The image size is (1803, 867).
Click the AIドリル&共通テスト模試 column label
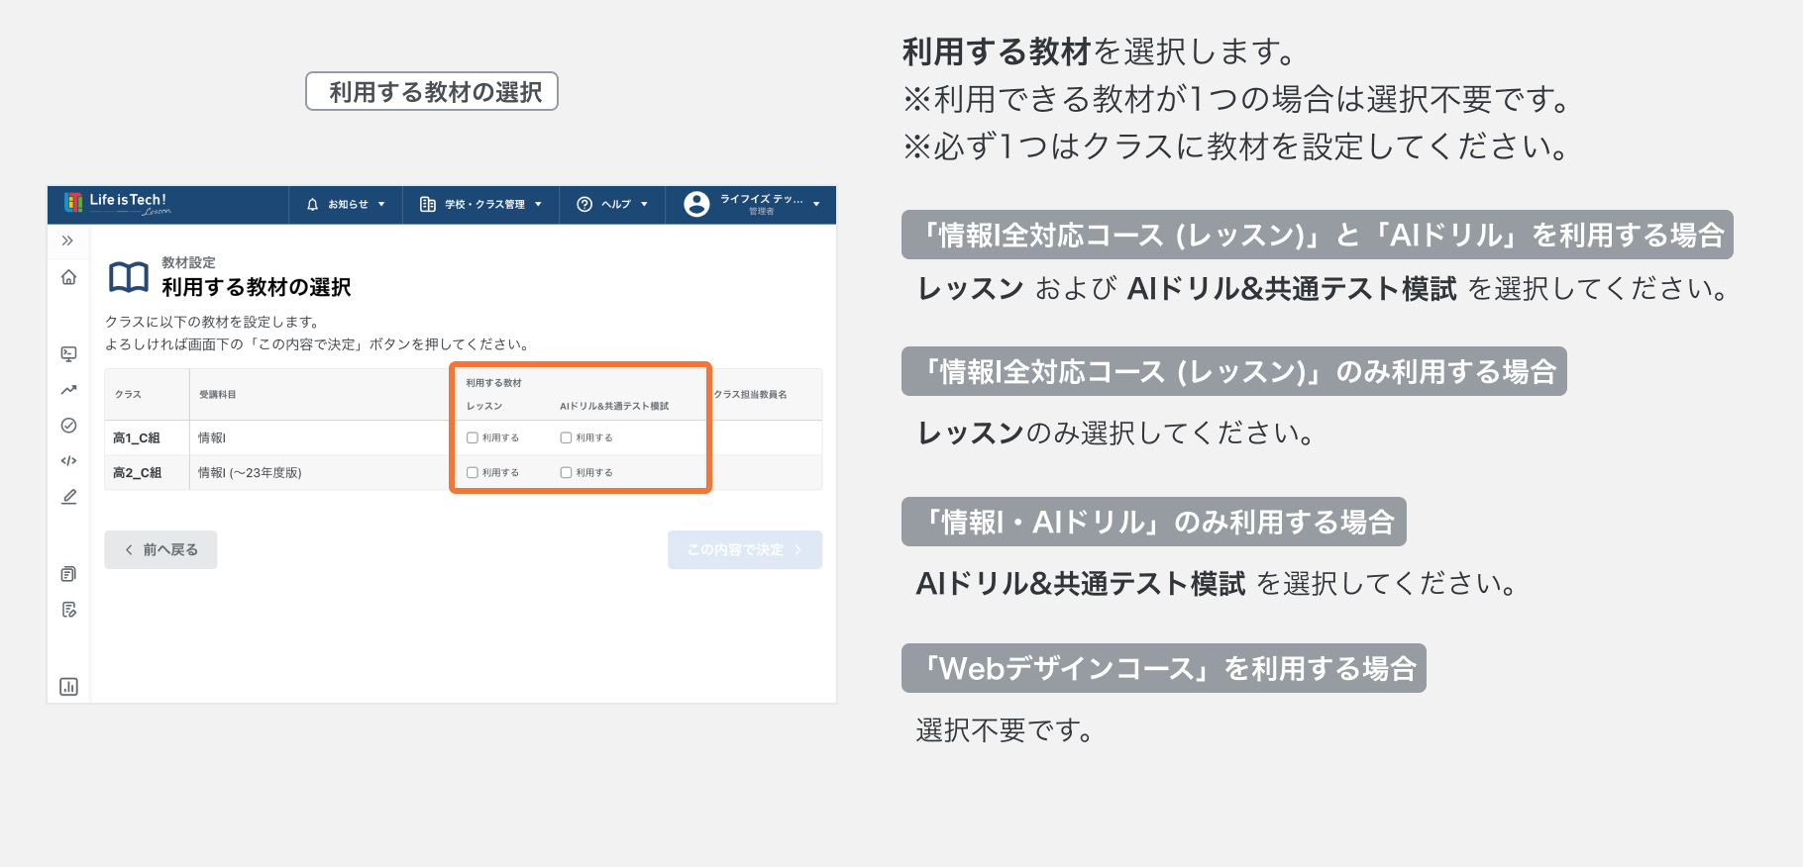(x=614, y=406)
